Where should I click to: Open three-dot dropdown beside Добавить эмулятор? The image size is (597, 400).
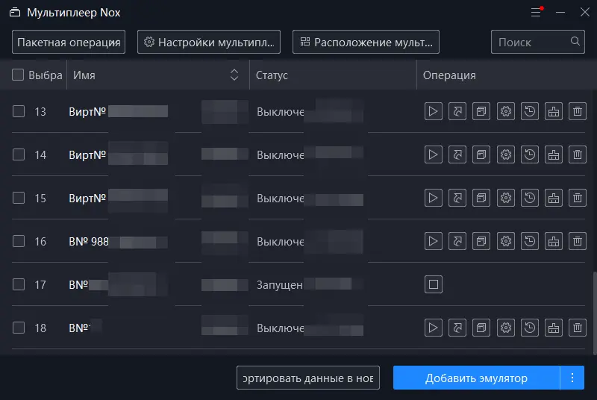coord(572,378)
